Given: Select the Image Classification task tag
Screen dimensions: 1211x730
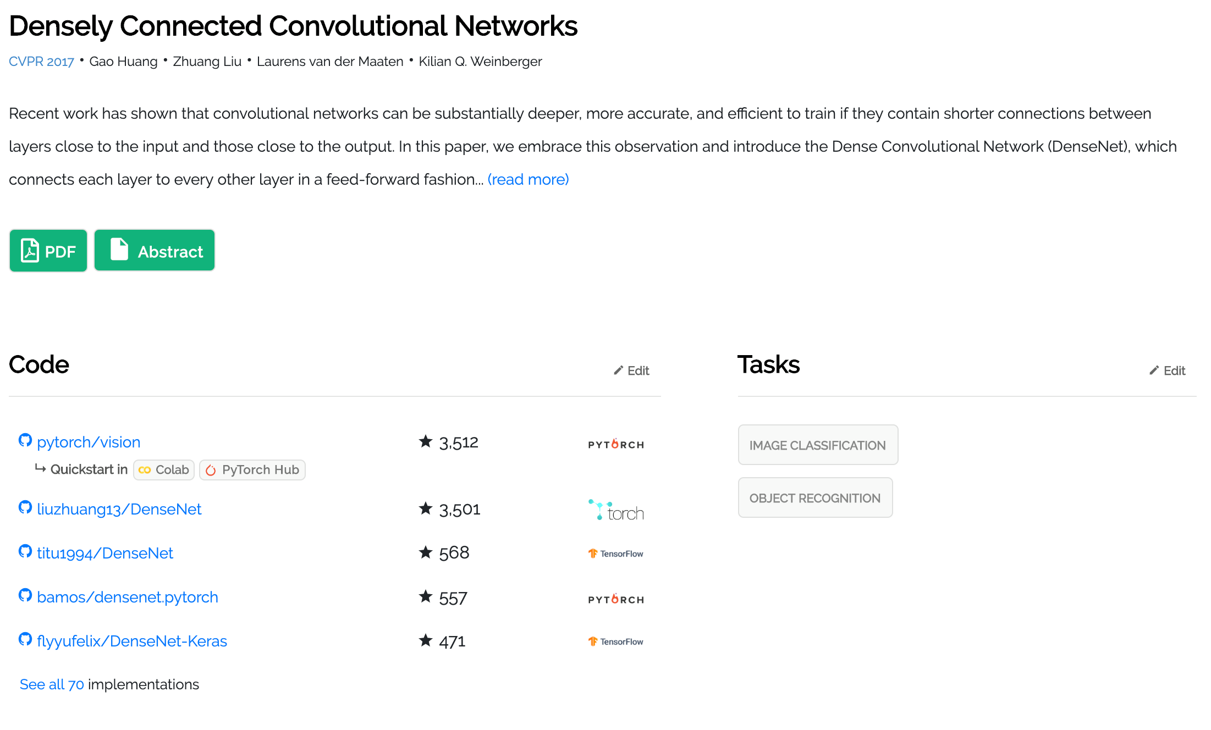Looking at the screenshot, I should [818, 445].
